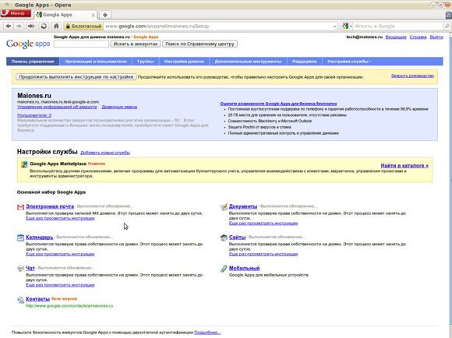
Task: Review instructions link under Календарь
Action: (x=60, y=254)
